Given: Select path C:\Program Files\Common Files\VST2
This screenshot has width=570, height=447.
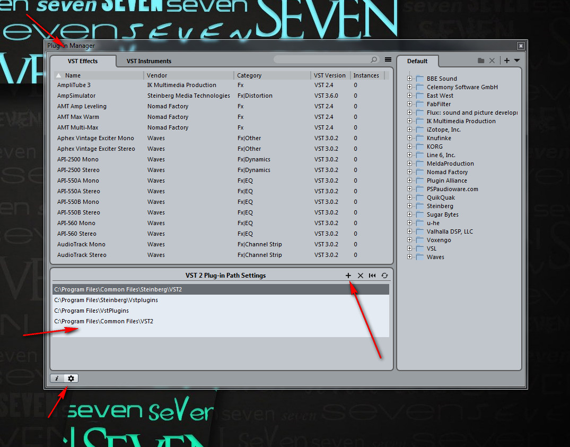Looking at the screenshot, I should point(221,321).
